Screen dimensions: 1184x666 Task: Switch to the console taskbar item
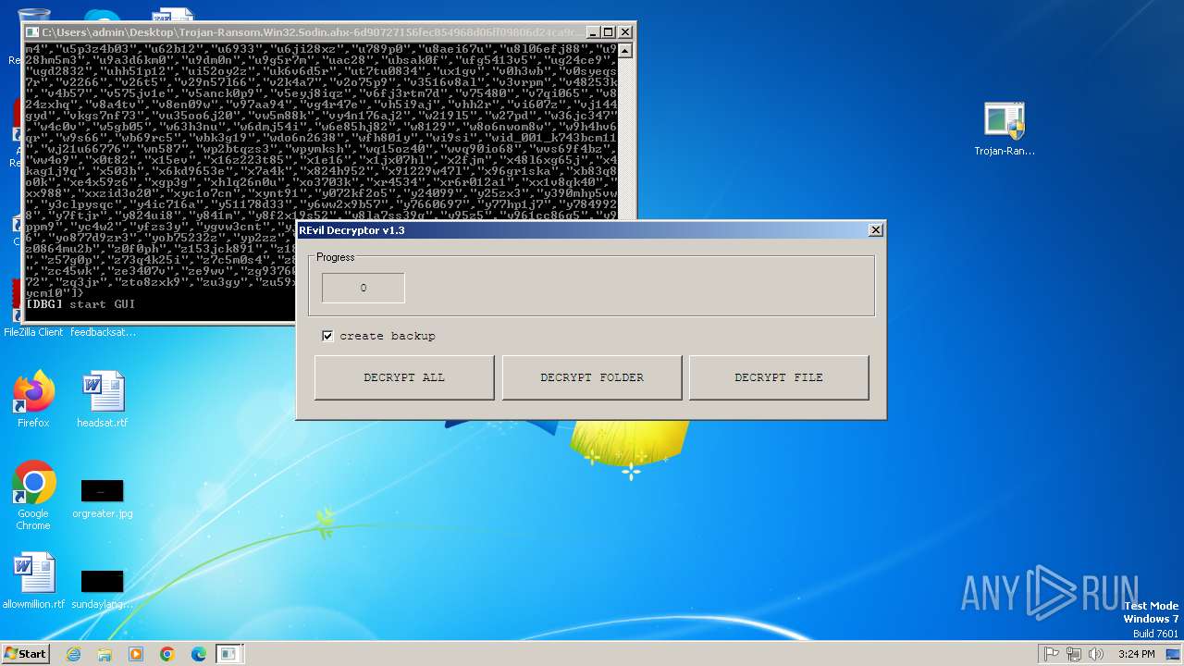coord(228,654)
